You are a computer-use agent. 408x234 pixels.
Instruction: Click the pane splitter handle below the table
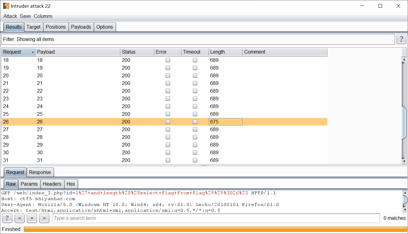(x=204, y=166)
